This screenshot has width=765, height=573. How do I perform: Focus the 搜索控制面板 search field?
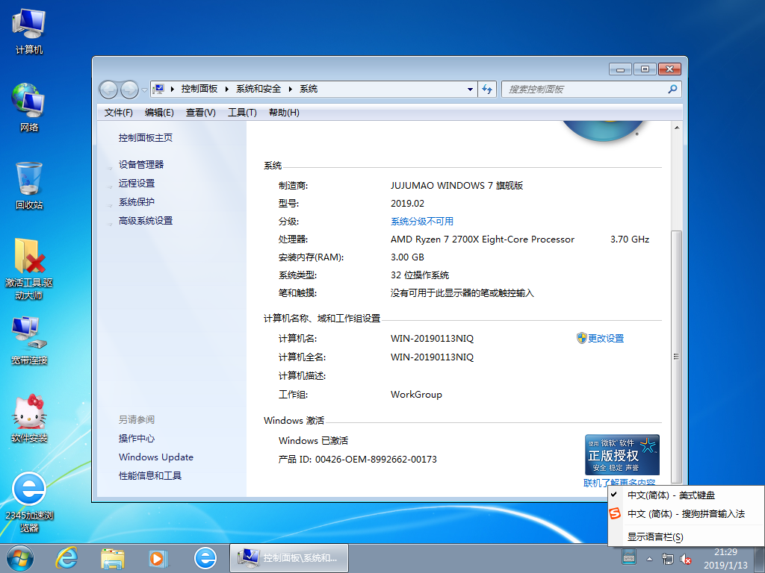pyautogui.click(x=586, y=90)
